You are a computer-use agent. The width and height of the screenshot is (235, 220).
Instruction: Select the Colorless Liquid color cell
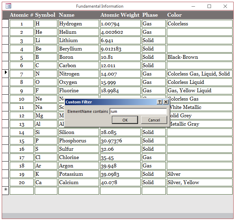click(x=200, y=82)
